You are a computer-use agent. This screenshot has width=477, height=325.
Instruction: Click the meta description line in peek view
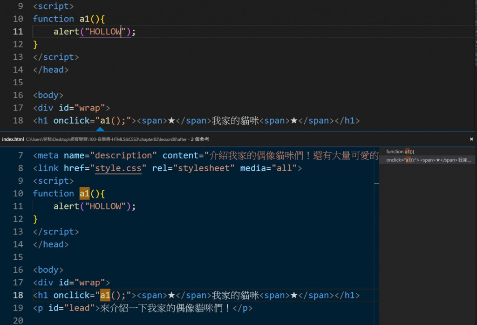(x=205, y=156)
